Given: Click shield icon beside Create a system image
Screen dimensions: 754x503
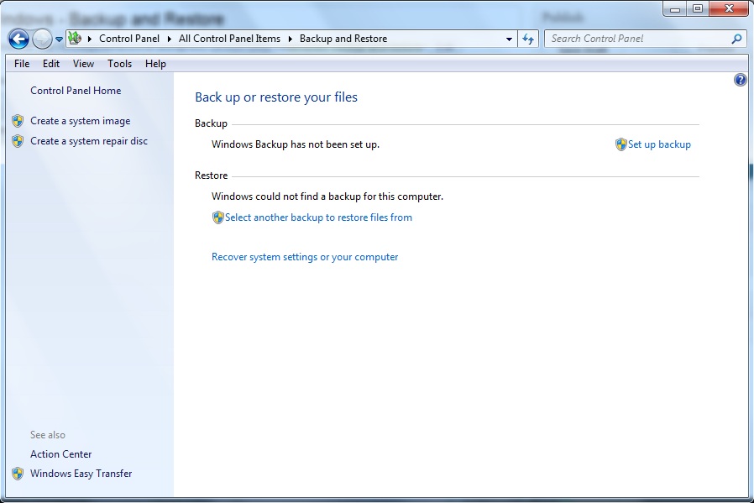Looking at the screenshot, I should 18,121.
